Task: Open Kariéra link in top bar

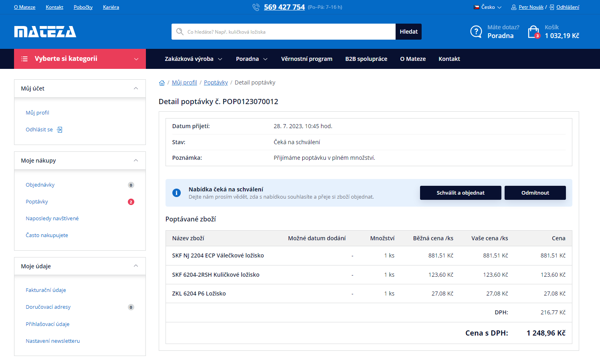Action: [x=111, y=7]
